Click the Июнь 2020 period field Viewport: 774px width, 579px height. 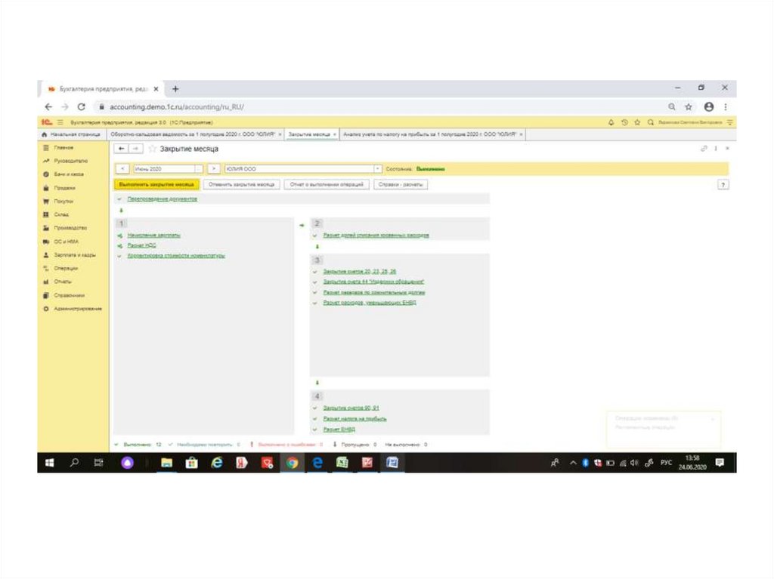point(163,169)
